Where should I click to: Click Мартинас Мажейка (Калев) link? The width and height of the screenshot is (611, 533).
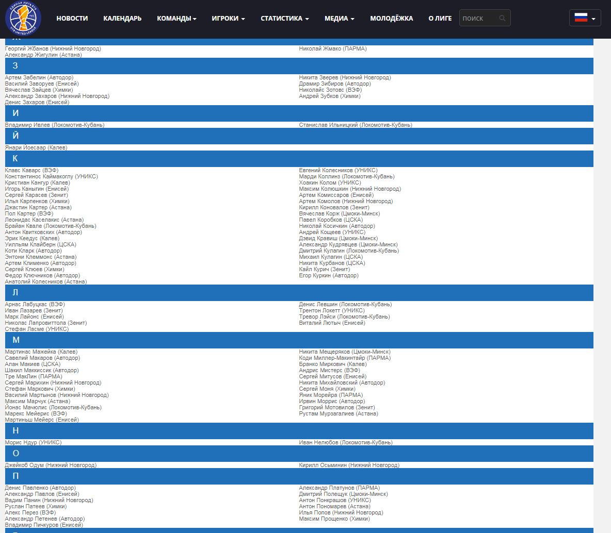(x=41, y=352)
